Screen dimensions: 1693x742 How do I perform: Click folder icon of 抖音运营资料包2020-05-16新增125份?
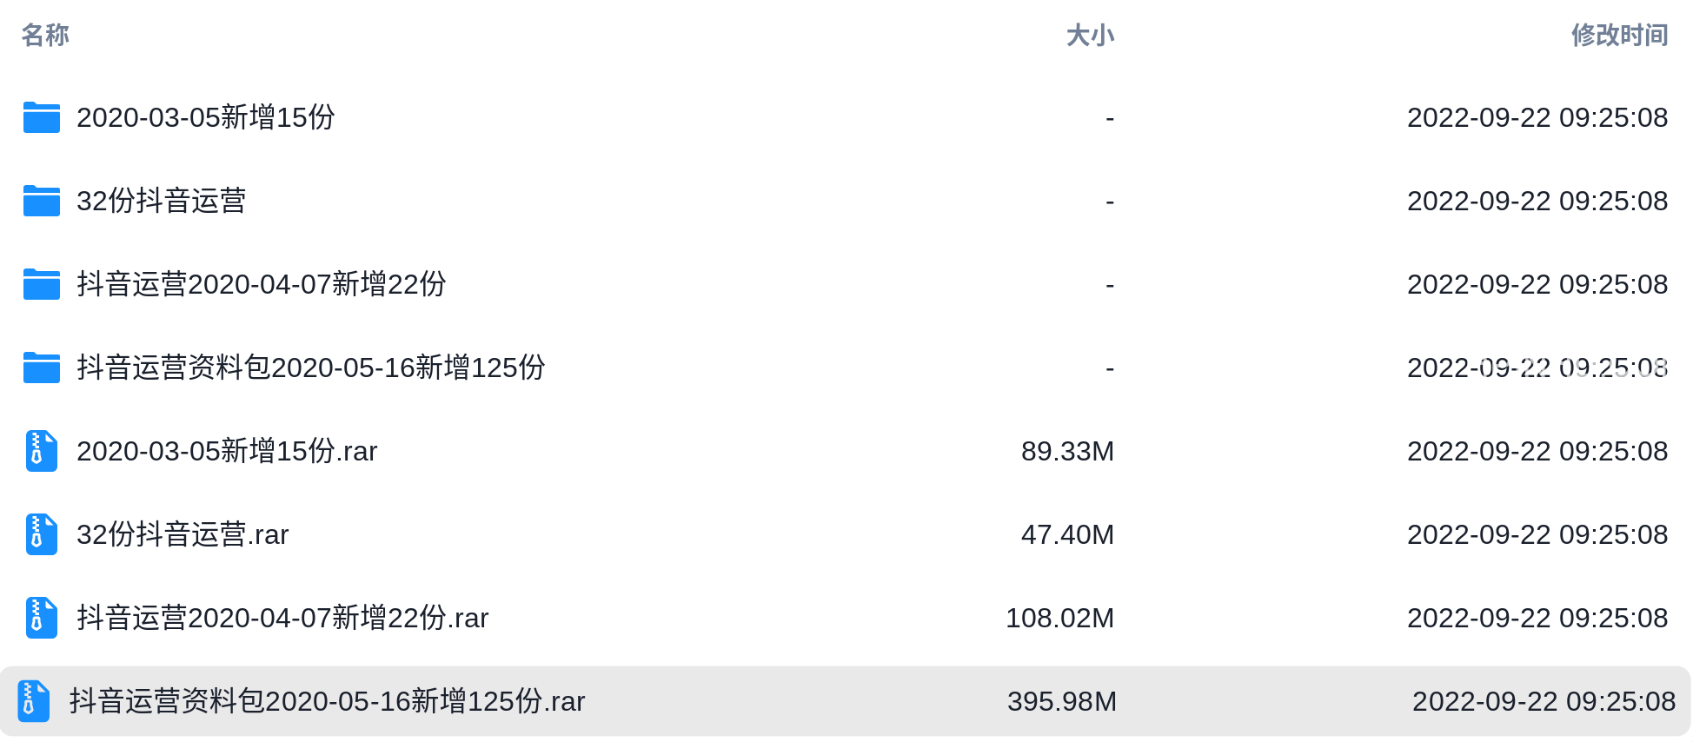[42, 368]
